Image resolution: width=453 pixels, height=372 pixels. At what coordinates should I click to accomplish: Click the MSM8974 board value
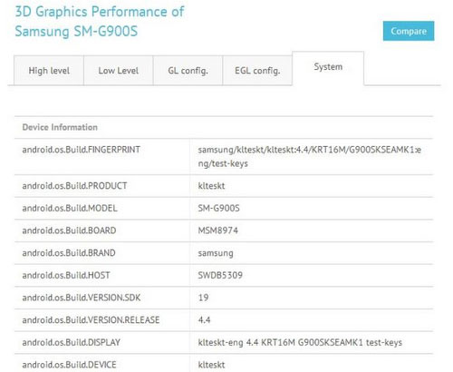pos(218,230)
